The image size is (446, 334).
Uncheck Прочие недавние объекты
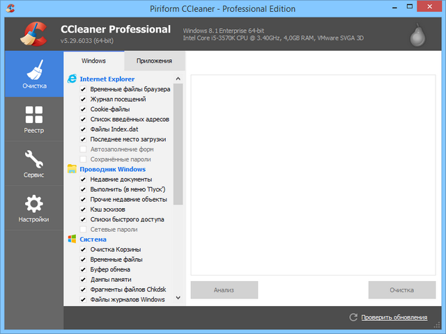[x=83, y=200]
